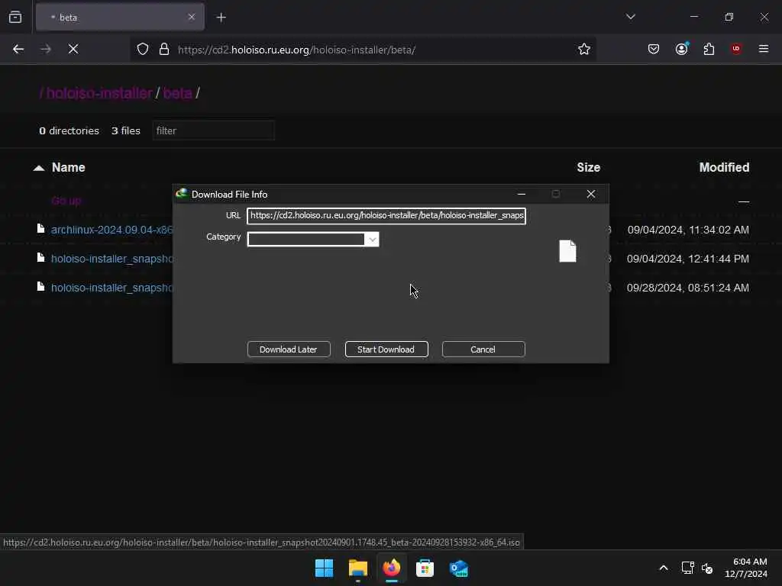Sort the listing by Modified
The image size is (782, 586).
(724, 167)
